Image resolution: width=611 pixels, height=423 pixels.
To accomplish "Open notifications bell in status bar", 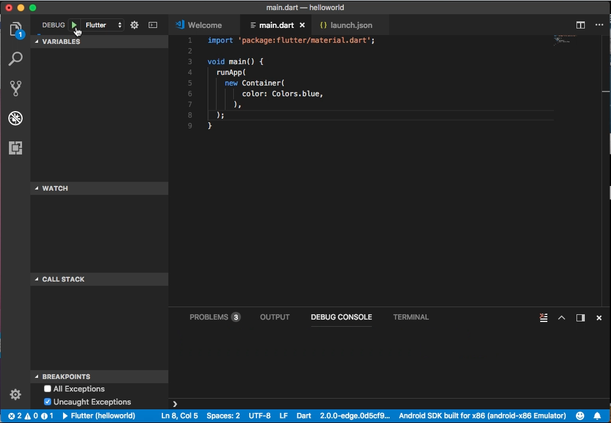I will pos(597,416).
